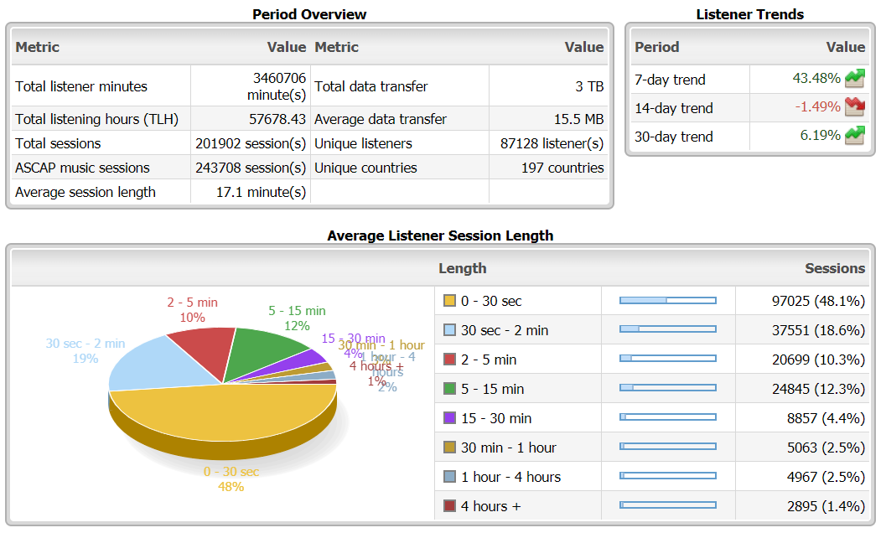Select the Average Listener Session Length heading
This screenshot has height=533, width=886.
(440, 235)
